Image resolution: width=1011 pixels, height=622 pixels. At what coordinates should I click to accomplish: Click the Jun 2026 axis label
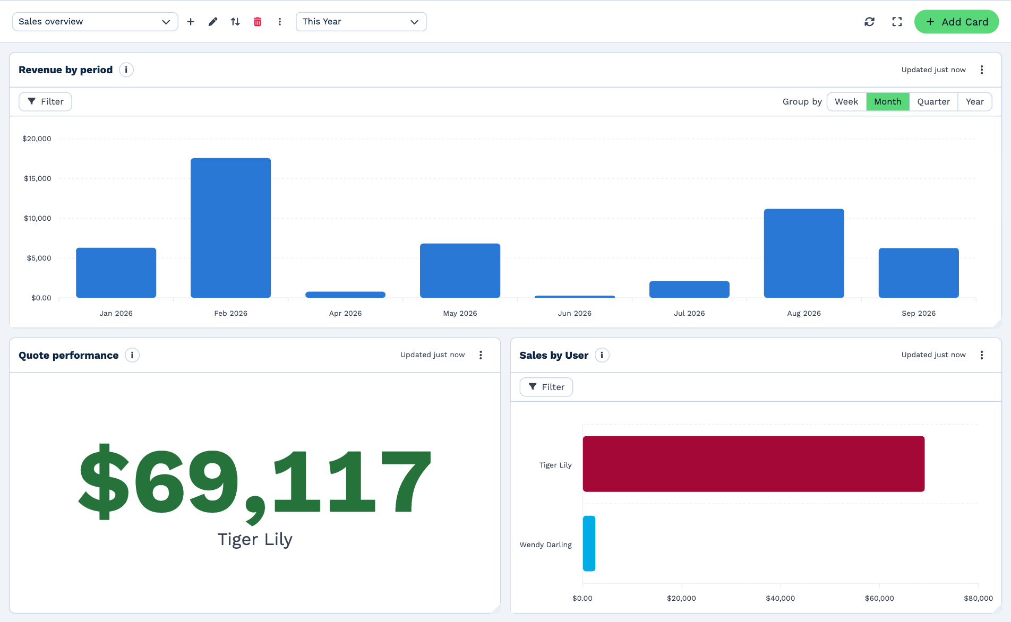575,313
